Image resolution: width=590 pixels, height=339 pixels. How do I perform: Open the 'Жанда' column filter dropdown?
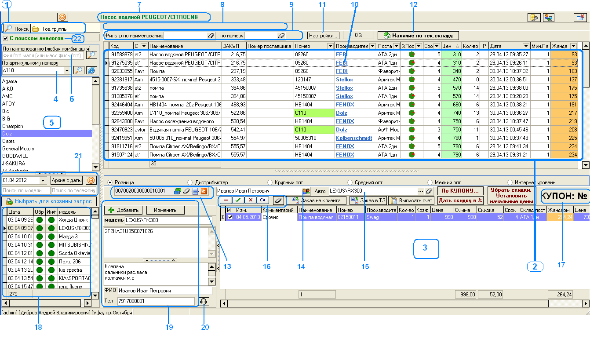[x=573, y=46]
